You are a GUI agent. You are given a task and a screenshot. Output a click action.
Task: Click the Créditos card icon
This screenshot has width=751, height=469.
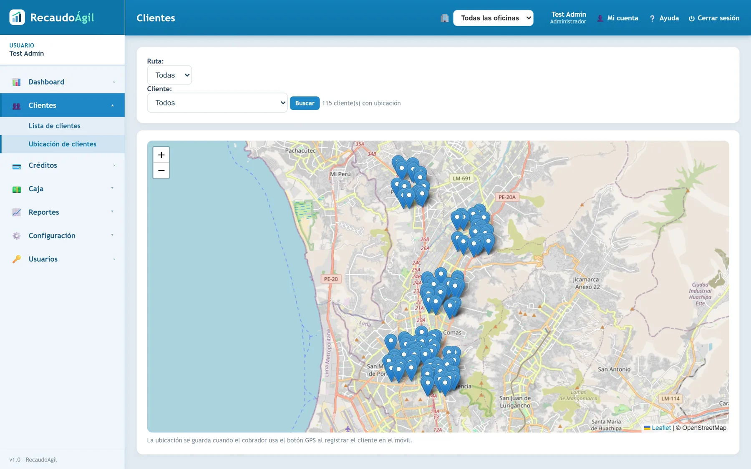click(17, 166)
